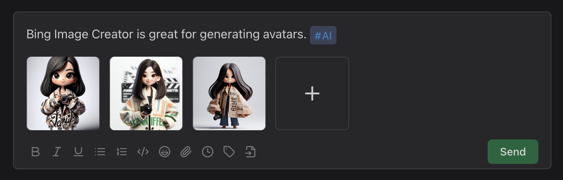The image size is (563, 180).
Task: Toggle italic formatting
Action: pyautogui.click(x=57, y=152)
